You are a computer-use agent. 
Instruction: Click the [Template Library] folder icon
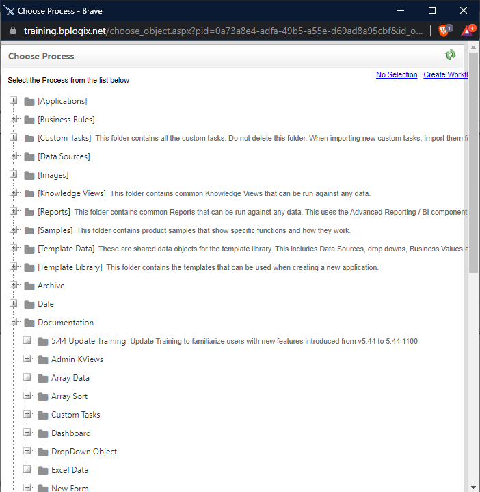tap(29, 267)
